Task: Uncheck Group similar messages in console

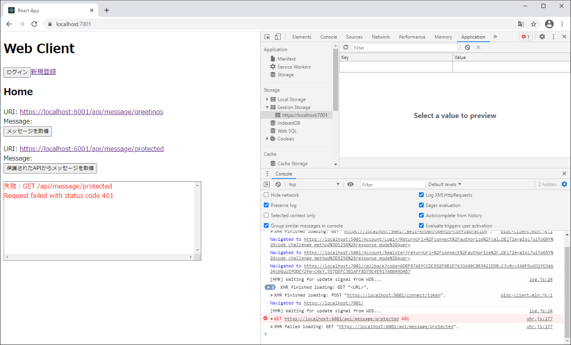Action: [266, 226]
